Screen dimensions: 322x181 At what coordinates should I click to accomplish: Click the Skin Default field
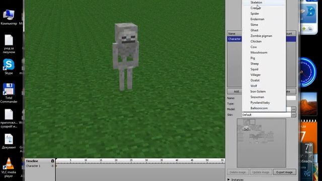coord(266,115)
